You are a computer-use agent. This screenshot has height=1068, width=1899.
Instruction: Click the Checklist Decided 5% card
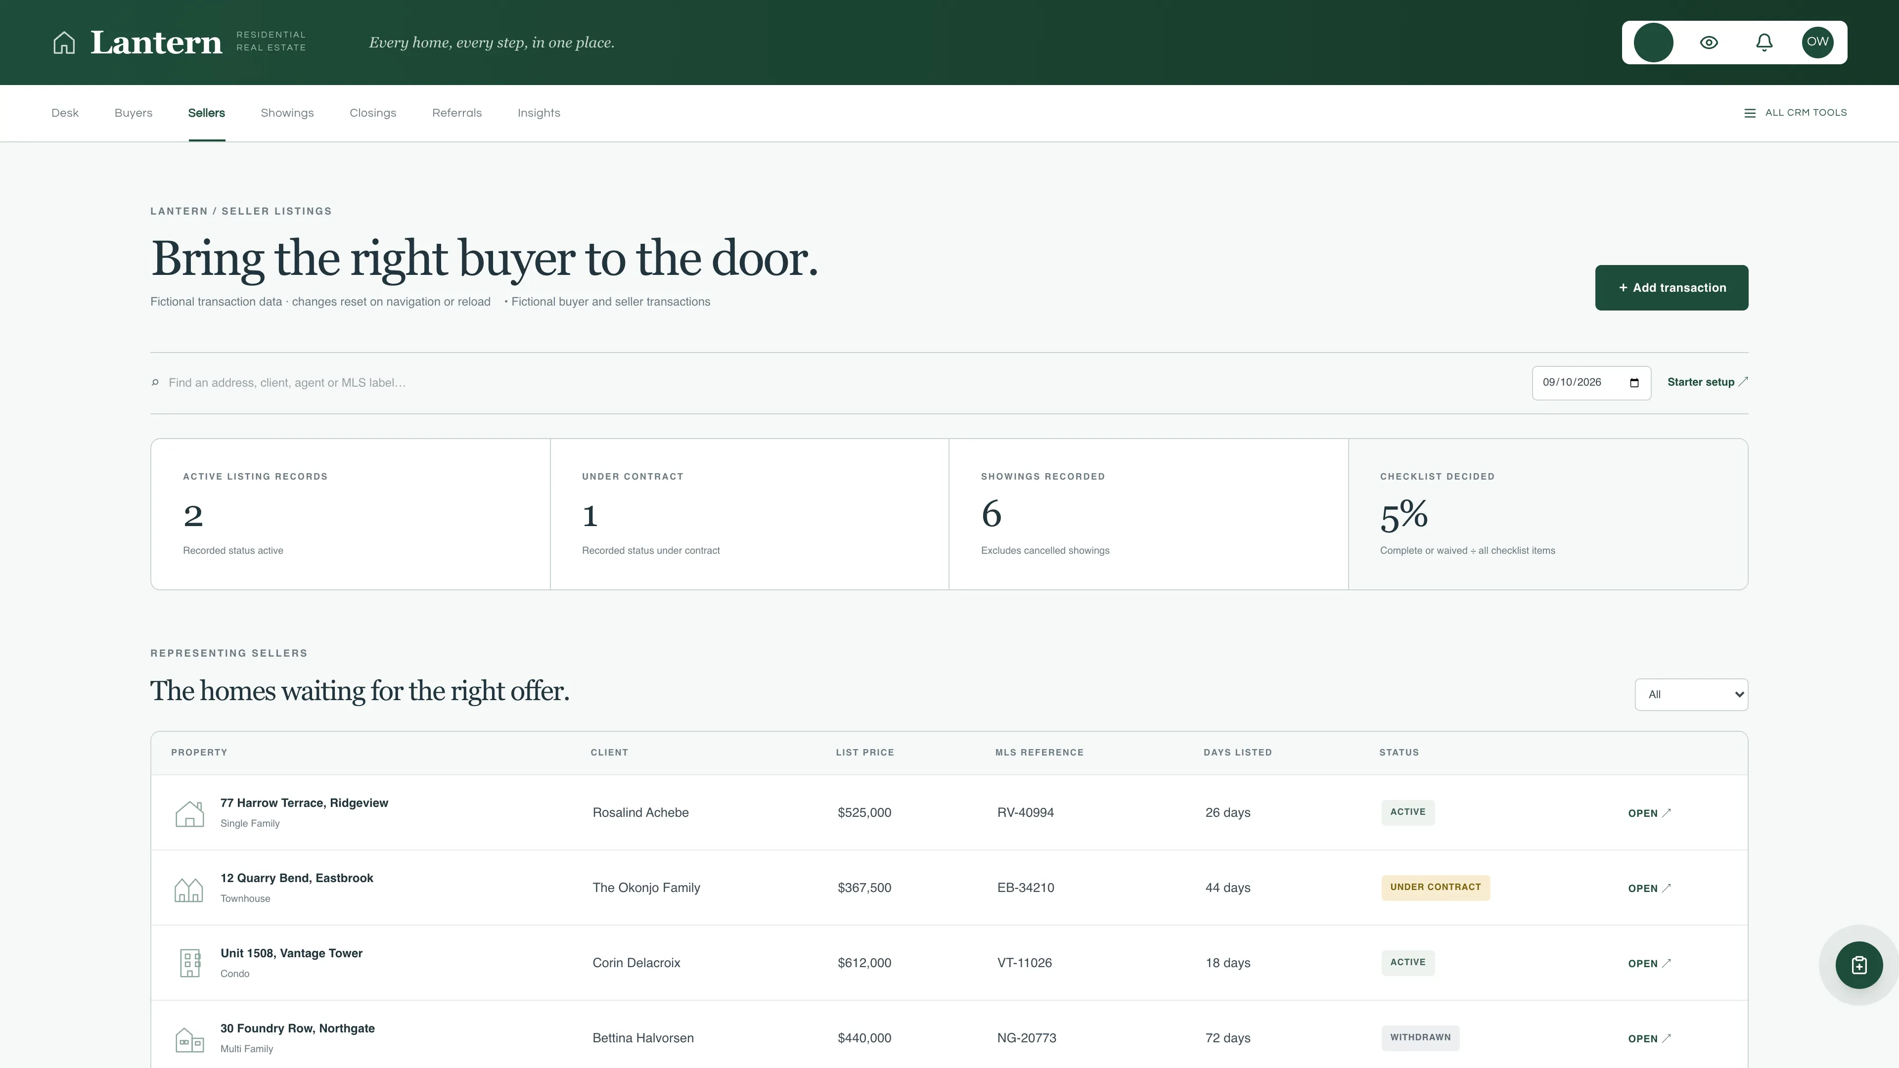1548,514
